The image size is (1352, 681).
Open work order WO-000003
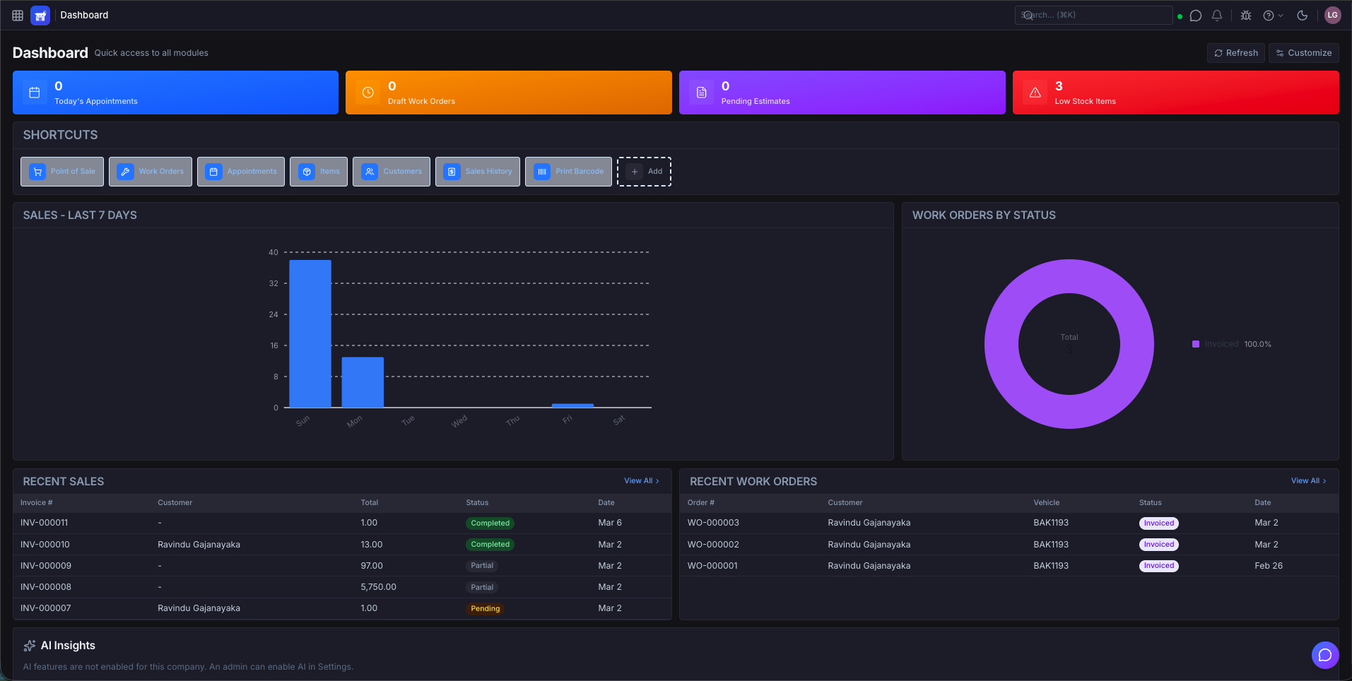(713, 523)
